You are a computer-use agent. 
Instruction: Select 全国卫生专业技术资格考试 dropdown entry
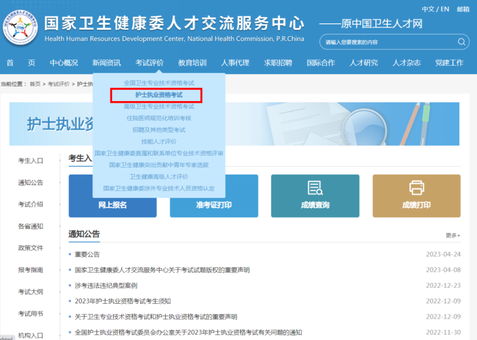159,83
